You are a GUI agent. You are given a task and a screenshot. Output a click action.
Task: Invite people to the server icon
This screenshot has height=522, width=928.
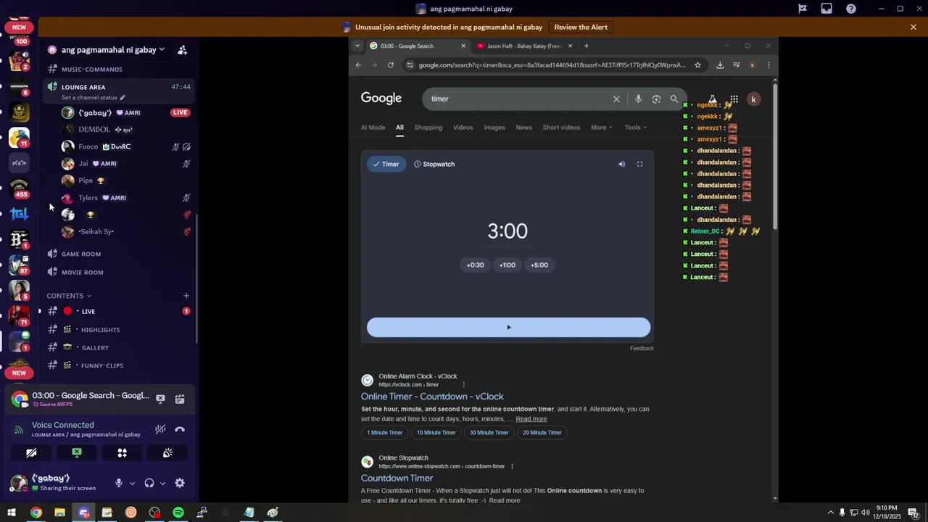coord(183,50)
